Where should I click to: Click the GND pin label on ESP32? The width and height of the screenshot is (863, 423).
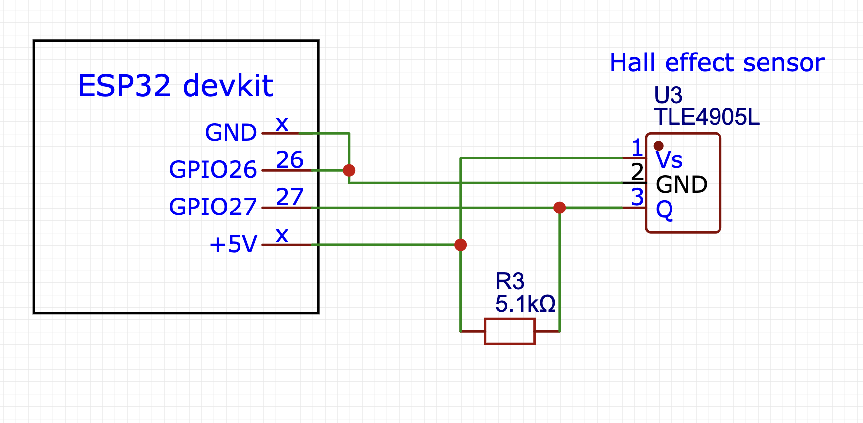[x=231, y=133]
